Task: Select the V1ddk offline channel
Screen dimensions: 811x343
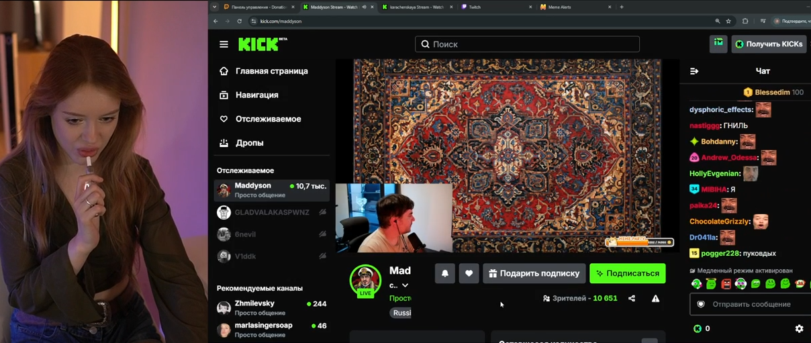Action: [x=271, y=256]
